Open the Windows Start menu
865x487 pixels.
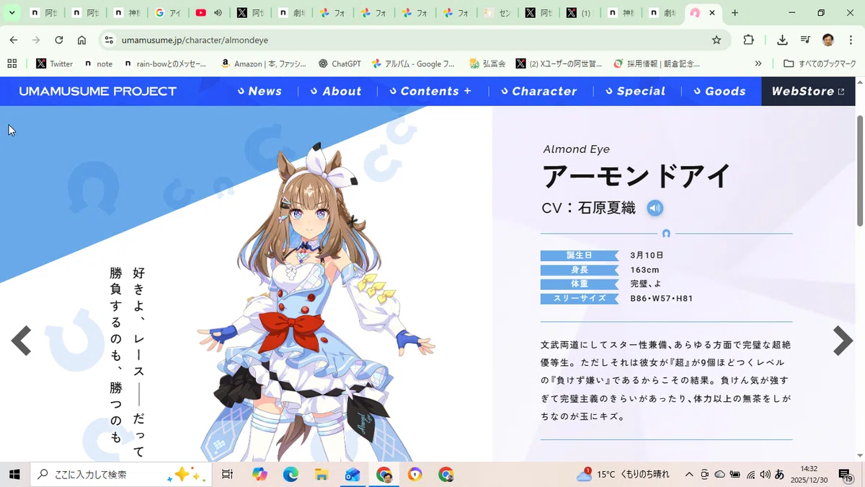coord(14,474)
